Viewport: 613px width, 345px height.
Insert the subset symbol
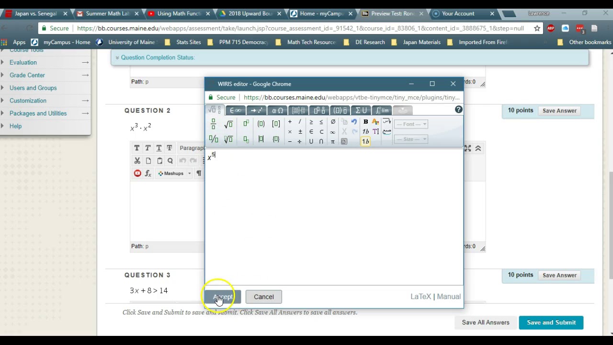point(321,132)
